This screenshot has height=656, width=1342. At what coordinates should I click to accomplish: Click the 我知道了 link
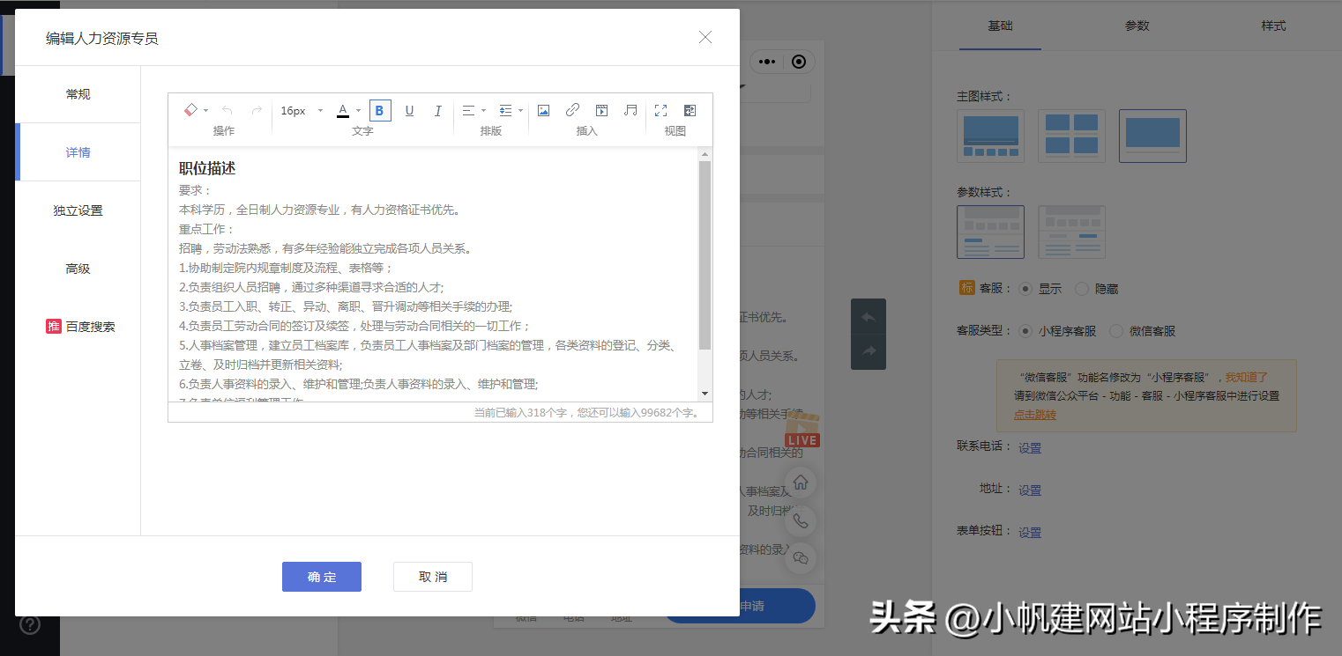click(1248, 377)
